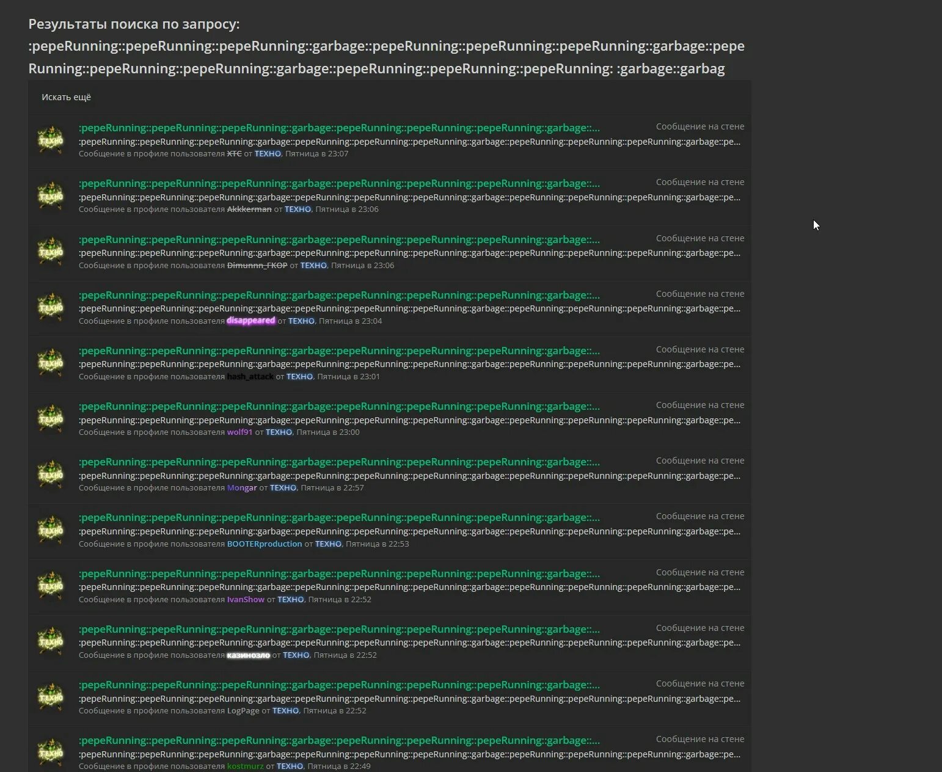942x772 pixels.
Task: Visit the Mongar user profile
Action: 242,488
